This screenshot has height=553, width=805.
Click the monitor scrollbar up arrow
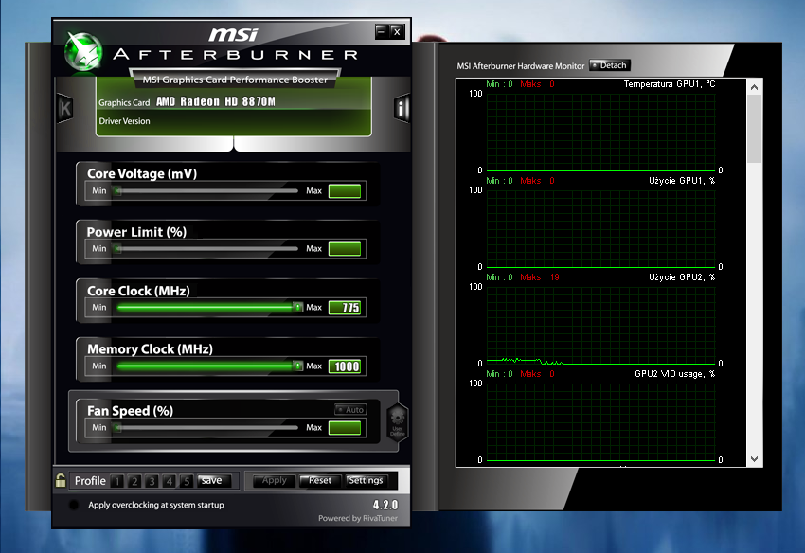coord(754,87)
